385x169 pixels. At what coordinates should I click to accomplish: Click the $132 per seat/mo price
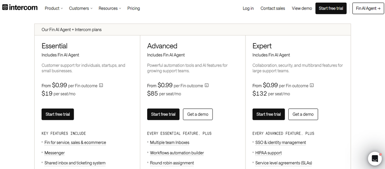click(271, 93)
